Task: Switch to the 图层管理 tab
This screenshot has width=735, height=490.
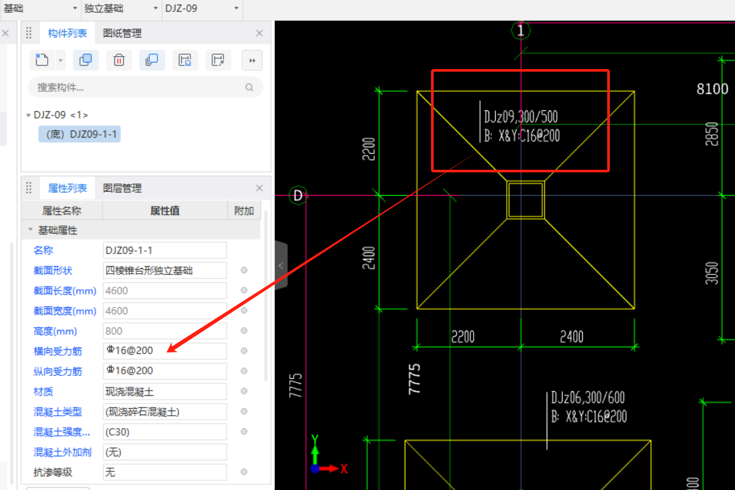Action: click(x=122, y=188)
